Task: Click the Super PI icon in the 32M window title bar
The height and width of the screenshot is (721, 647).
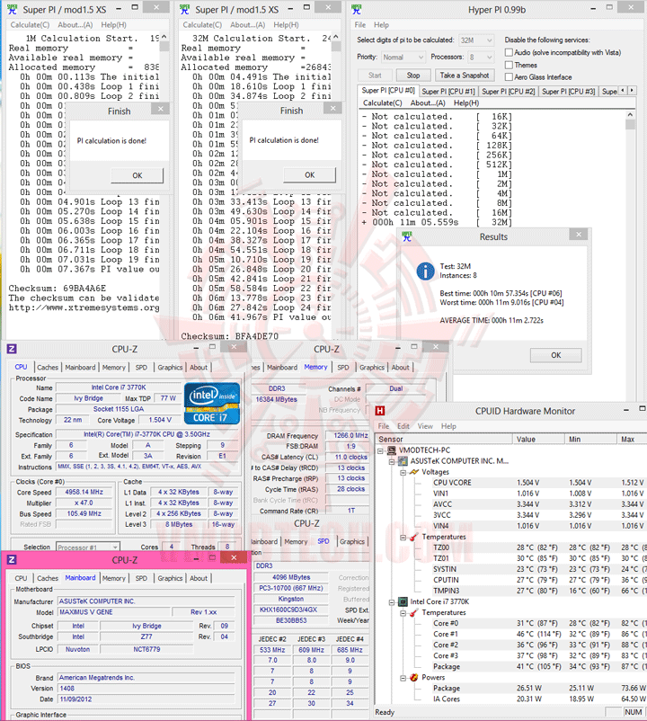Action: point(184,9)
